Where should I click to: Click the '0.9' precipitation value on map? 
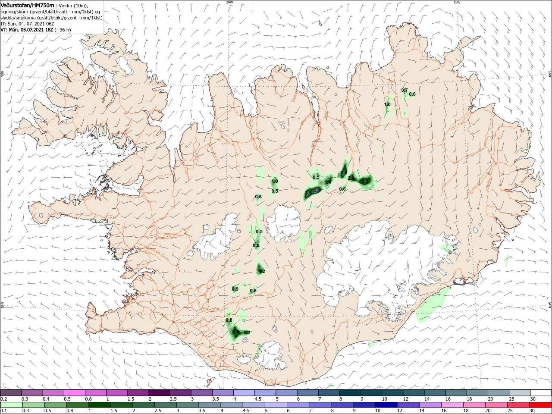coord(235,289)
